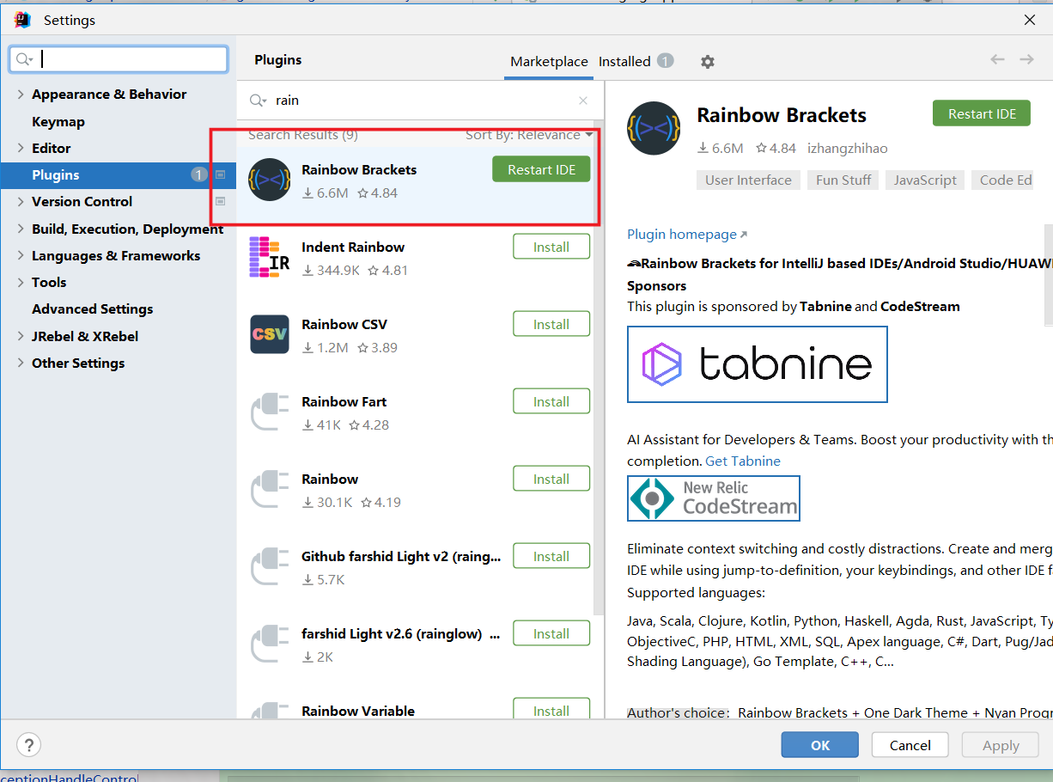Clear the plugin search field
Viewport: 1053px width, 782px height.
(583, 101)
